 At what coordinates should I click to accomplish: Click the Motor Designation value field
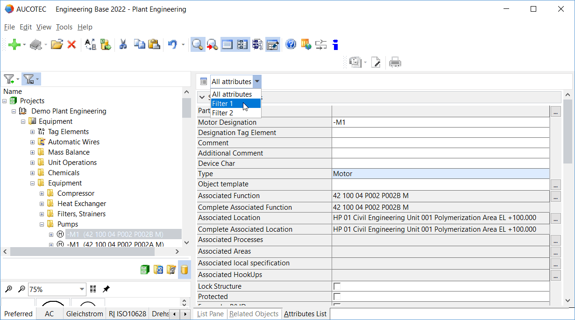(440, 122)
